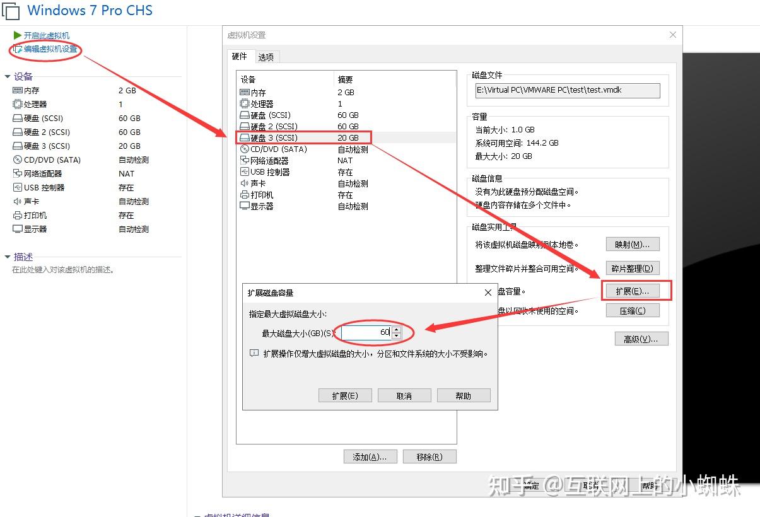
Task: Switch to the 选项 tab
Action: (x=266, y=56)
